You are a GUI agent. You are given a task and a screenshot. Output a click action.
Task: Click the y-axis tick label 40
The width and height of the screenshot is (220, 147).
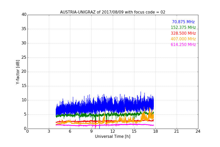pos(24,15)
